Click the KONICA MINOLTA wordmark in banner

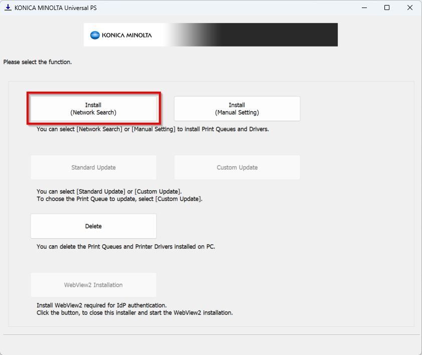pyautogui.click(x=126, y=35)
